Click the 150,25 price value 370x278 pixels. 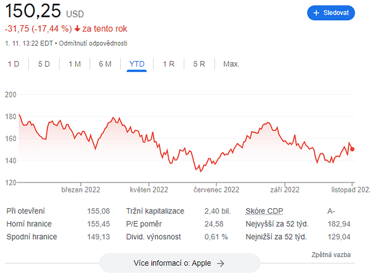tap(33, 11)
